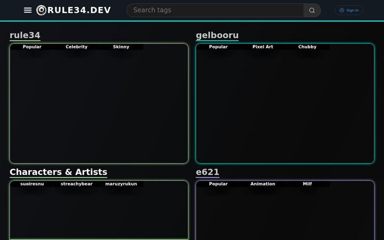Focus the Search tags field

click(x=215, y=10)
